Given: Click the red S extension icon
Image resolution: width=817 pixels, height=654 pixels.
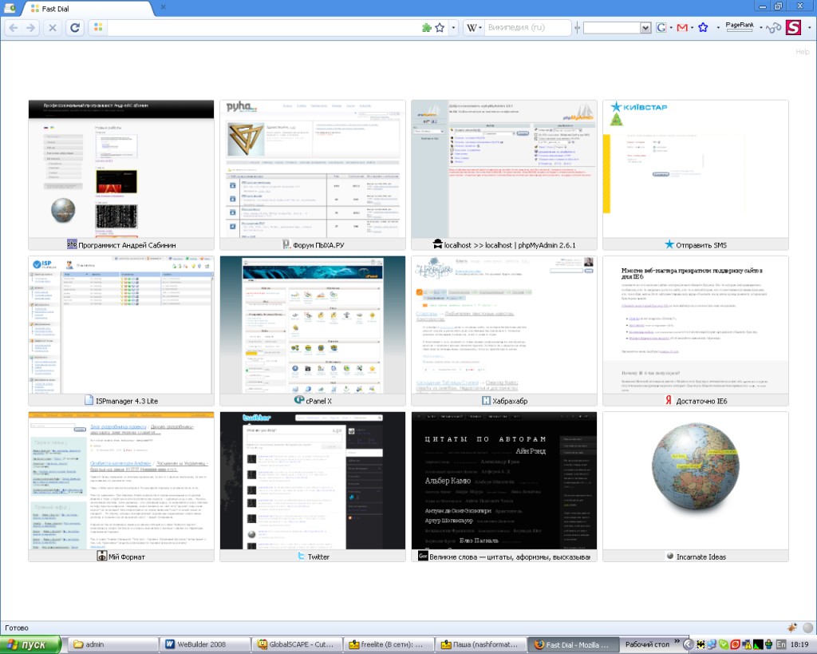Looking at the screenshot, I should coord(793,28).
